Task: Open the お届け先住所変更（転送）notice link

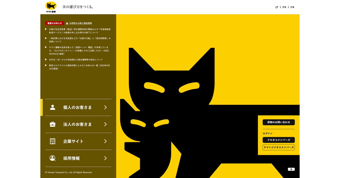Action: tap(80, 31)
